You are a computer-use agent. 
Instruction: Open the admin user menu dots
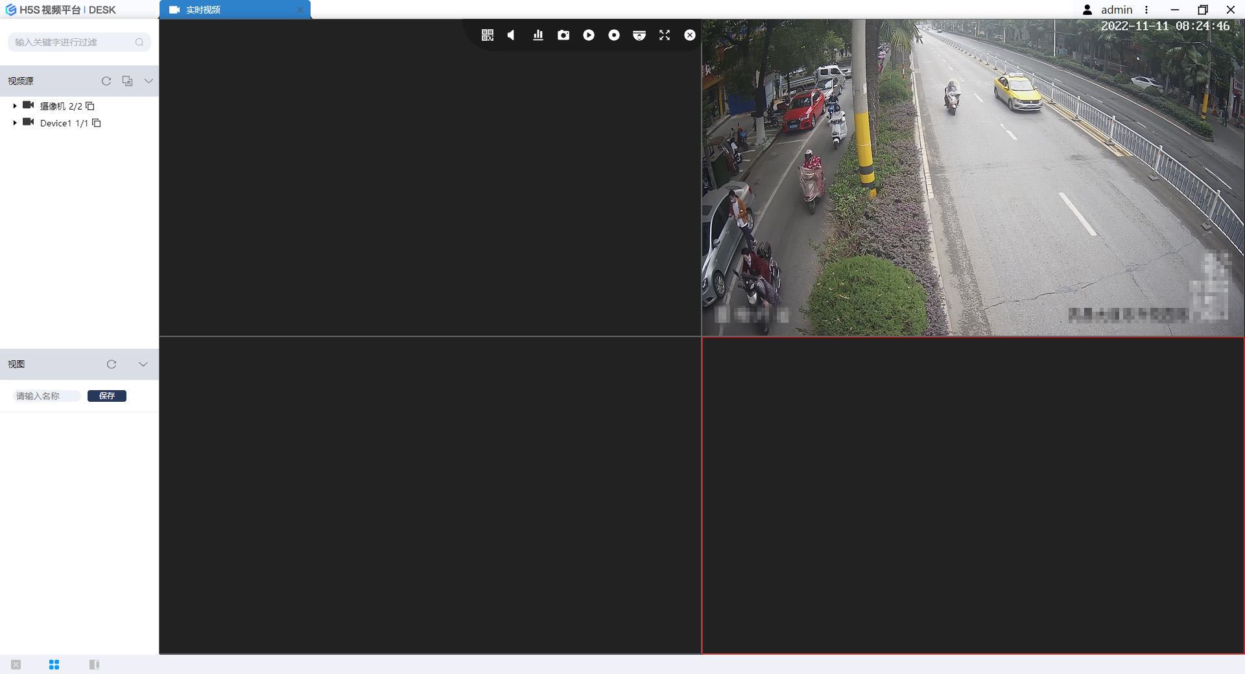pyautogui.click(x=1146, y=10)
